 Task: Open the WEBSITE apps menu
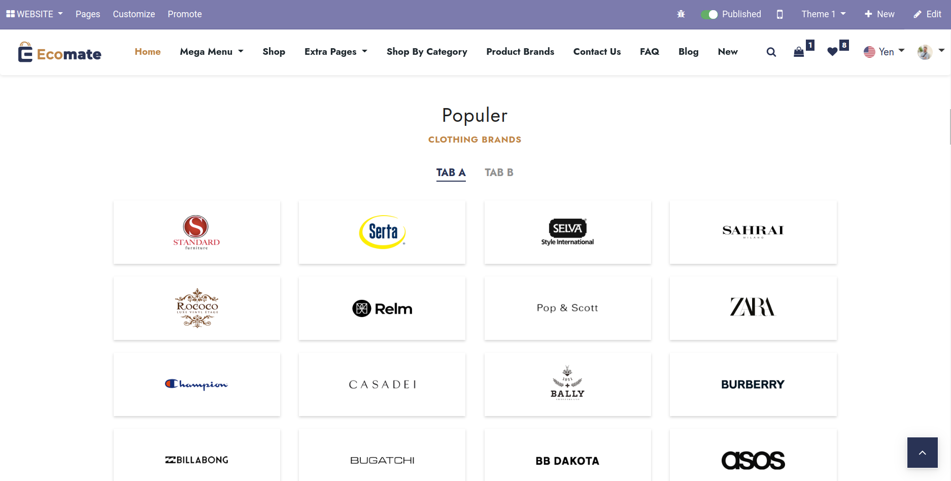coord(35,14)
